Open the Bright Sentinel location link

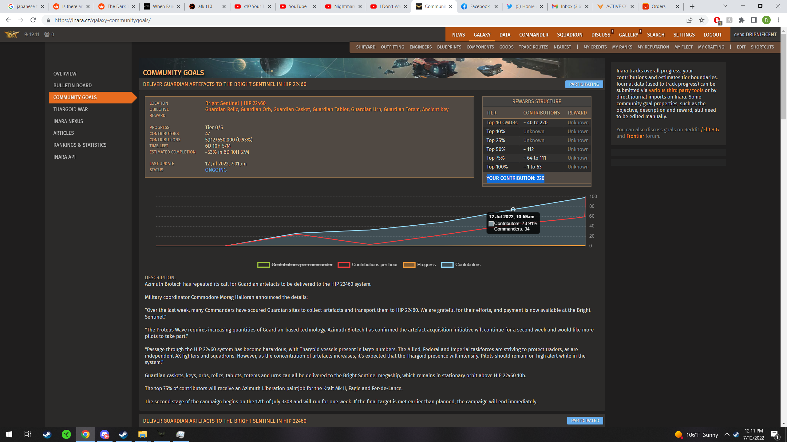coord(222,103)
